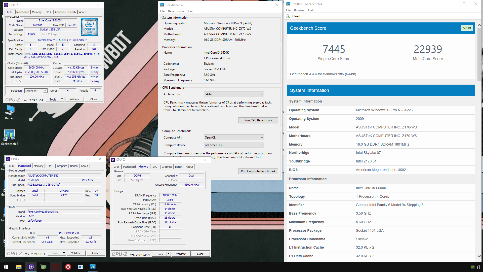The width and height of the screenshot is (483, 272).
Task: Click the Upload icon in the Geekbench results toolbar
Action: [x=288, y=16]
